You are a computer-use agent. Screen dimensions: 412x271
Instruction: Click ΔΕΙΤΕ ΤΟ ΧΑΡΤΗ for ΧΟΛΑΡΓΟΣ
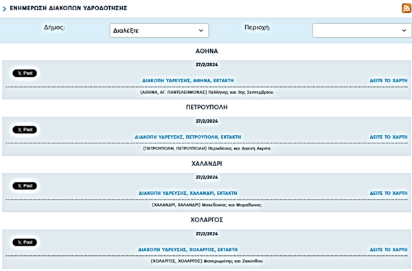tap(389, 250)
